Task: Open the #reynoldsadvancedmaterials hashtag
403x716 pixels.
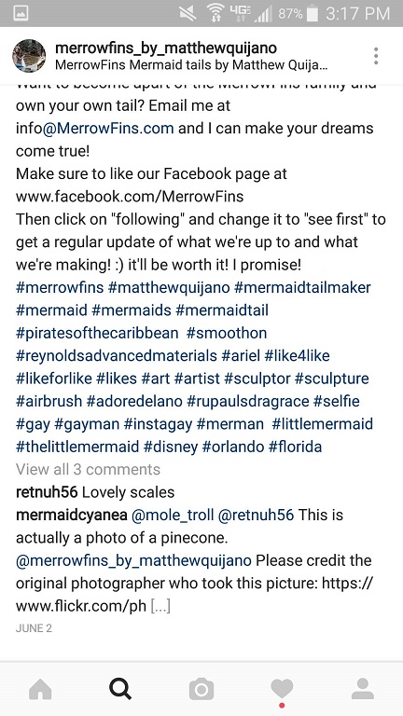Action: [x=117, y=356]
